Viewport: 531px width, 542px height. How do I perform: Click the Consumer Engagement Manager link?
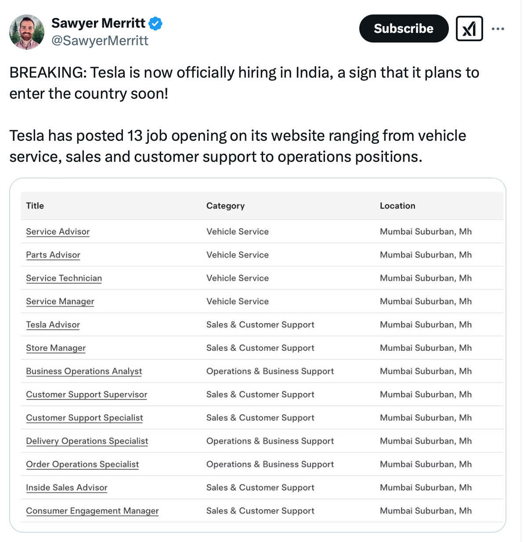[x=92, y=510]
